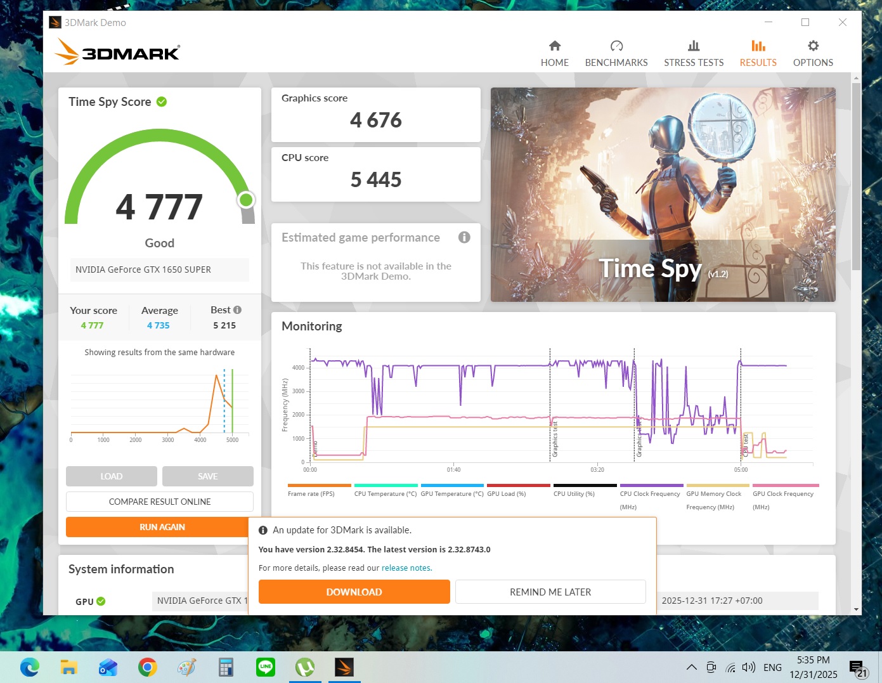
Task: Click Remind Me Later button
Action: pos(550,592)
